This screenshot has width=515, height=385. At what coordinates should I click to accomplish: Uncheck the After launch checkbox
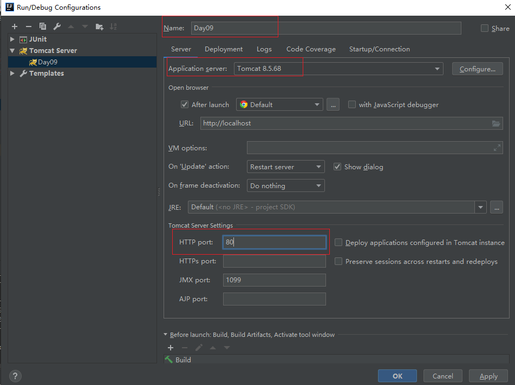pyautogui.click(x=185, y=104)
